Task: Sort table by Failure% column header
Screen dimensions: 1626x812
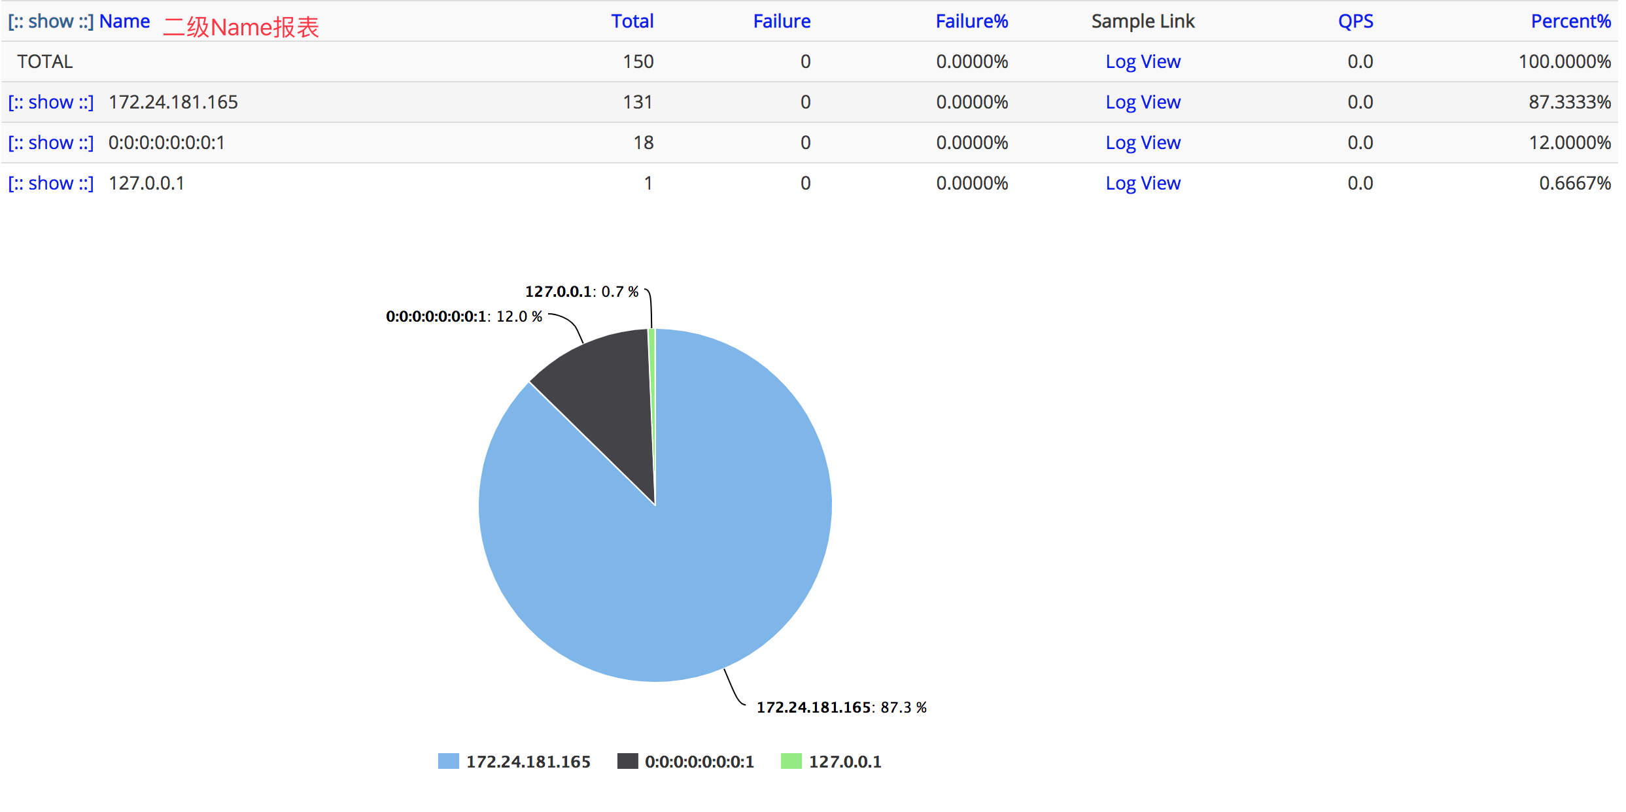Action: coord(972,20)
